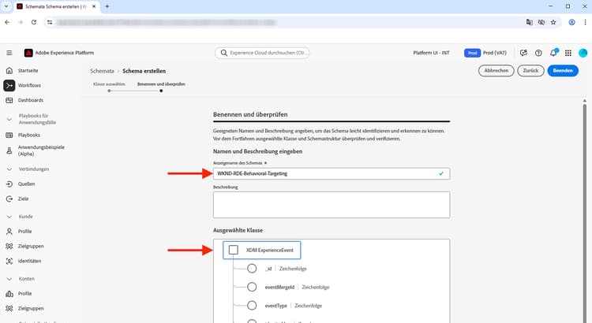
Task: Click the search magnifier icon
Action: point(224,53)
